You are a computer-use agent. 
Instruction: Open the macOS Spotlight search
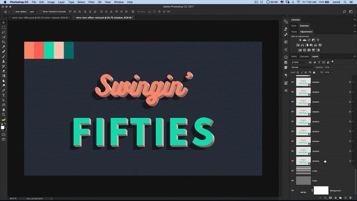[x=345, y=2]
